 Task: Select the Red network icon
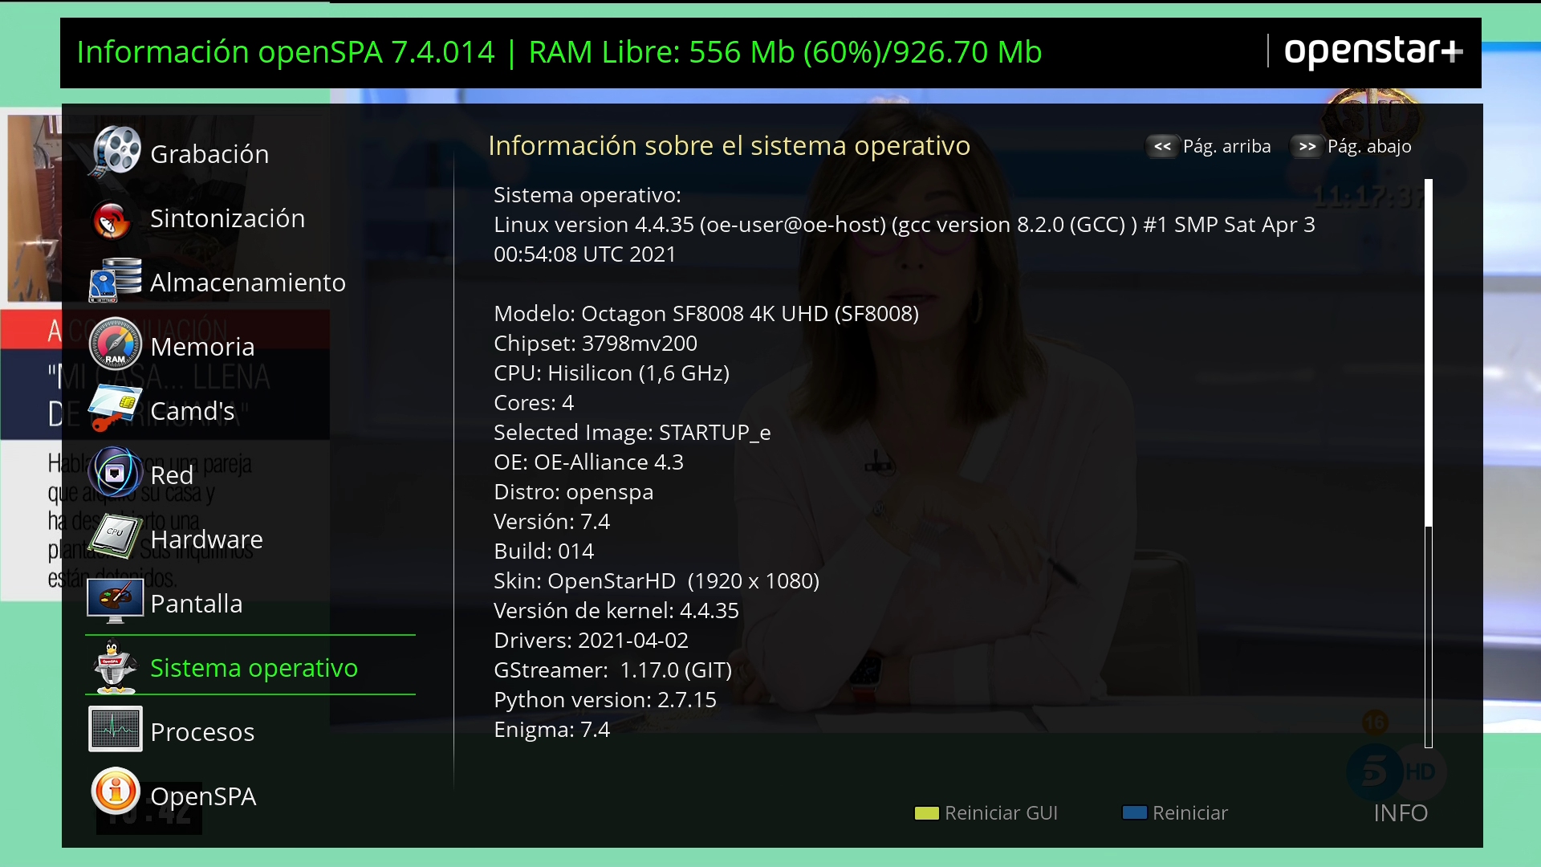click(115, 473)
